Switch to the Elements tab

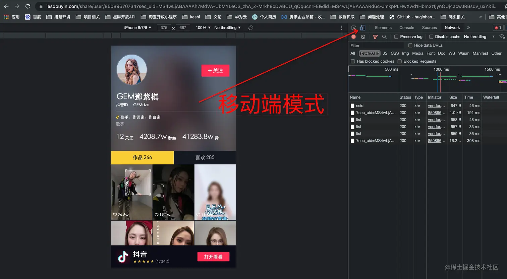(383, 28)
